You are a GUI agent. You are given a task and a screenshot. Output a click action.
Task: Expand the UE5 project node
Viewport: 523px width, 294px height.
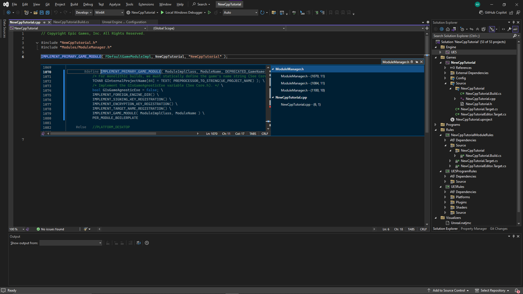[440, 52]
